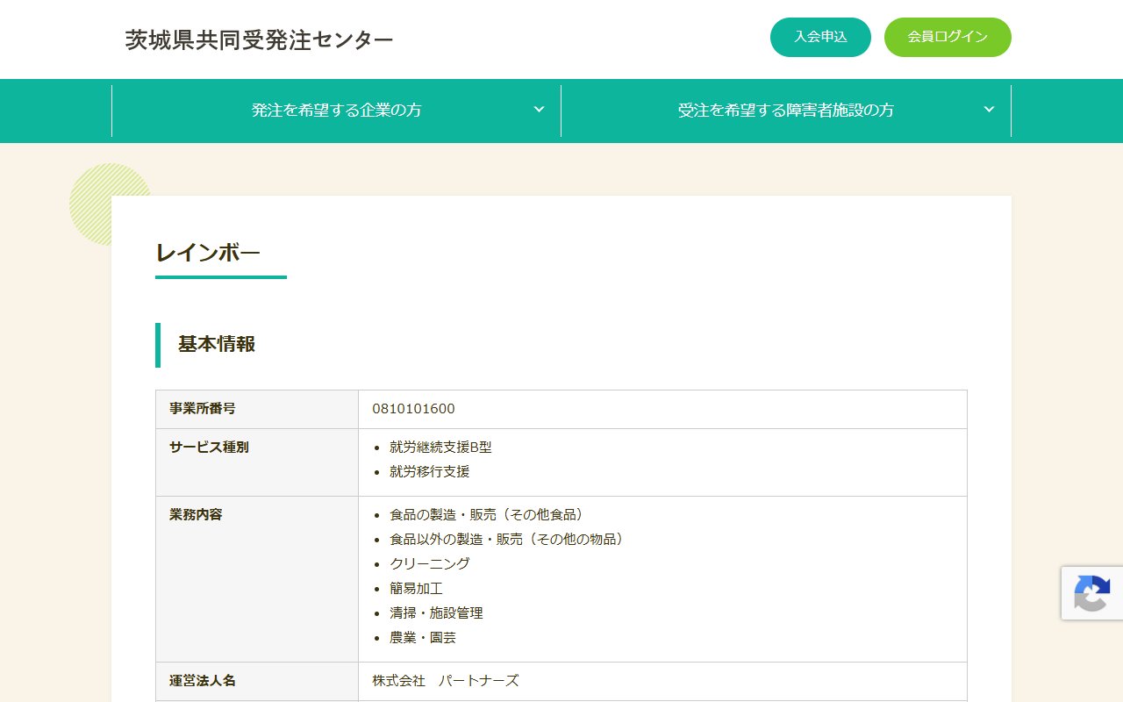Viewport: 1123px width, 702px height.
Task: Click the 会員ログイン button
Action: [948, 37]
